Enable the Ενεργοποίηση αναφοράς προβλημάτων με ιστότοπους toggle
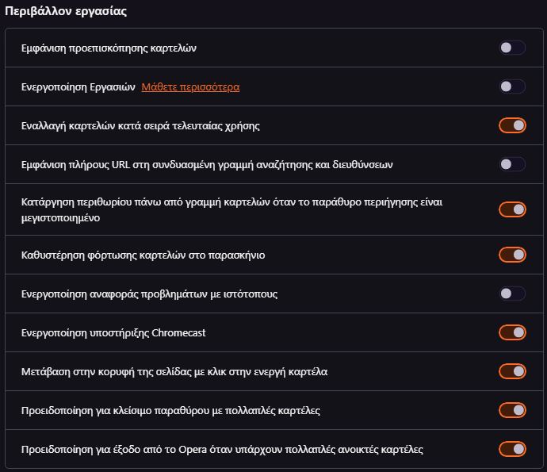Viewport: 547px width, 472px height. 512,294
